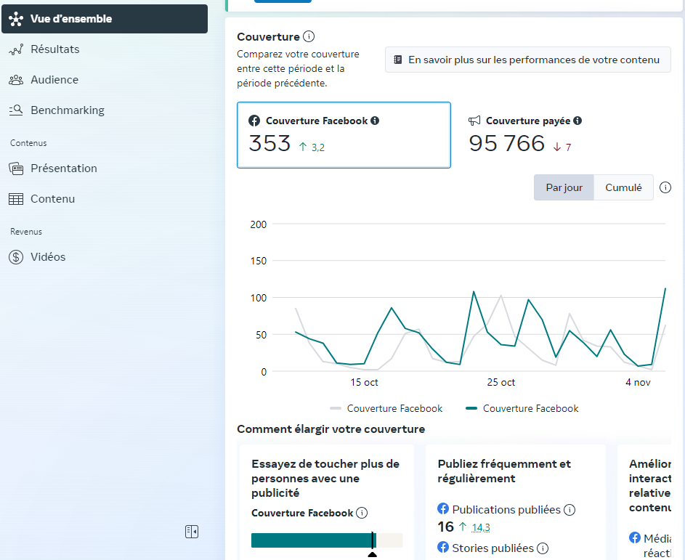Click the 4 nov axis label
Screen dimensions: 685x560
pyautogui.click(x=638, y=383)
